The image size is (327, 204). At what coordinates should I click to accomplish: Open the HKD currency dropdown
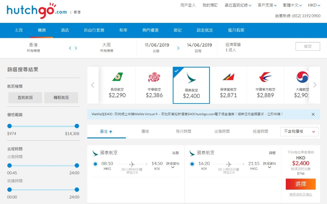click(x=314, y=5)
